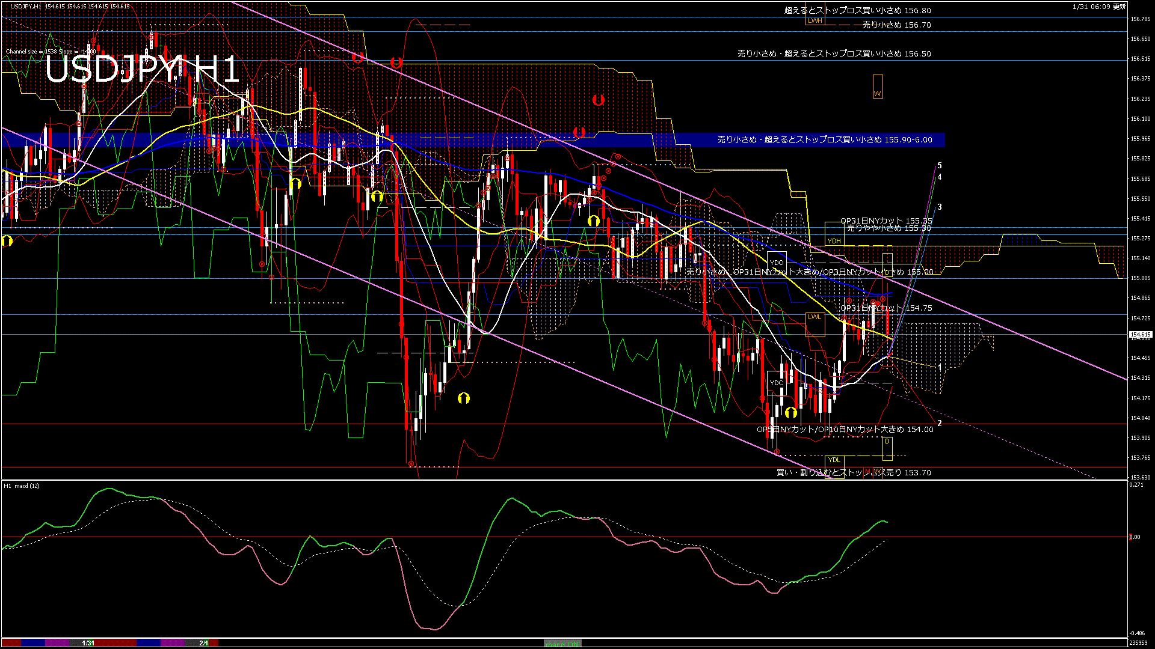1155x649 pixels.
Task: Click the 1/31 date marker on timeline
Action: point(88,643)
